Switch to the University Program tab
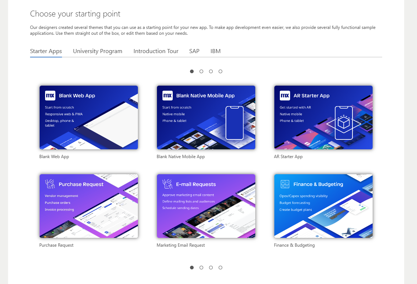This screenshot has width=417, height=284. tap(98, 51)
